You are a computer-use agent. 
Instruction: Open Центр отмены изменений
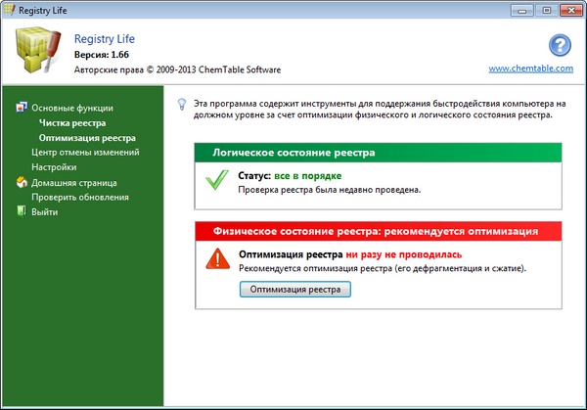85,153
